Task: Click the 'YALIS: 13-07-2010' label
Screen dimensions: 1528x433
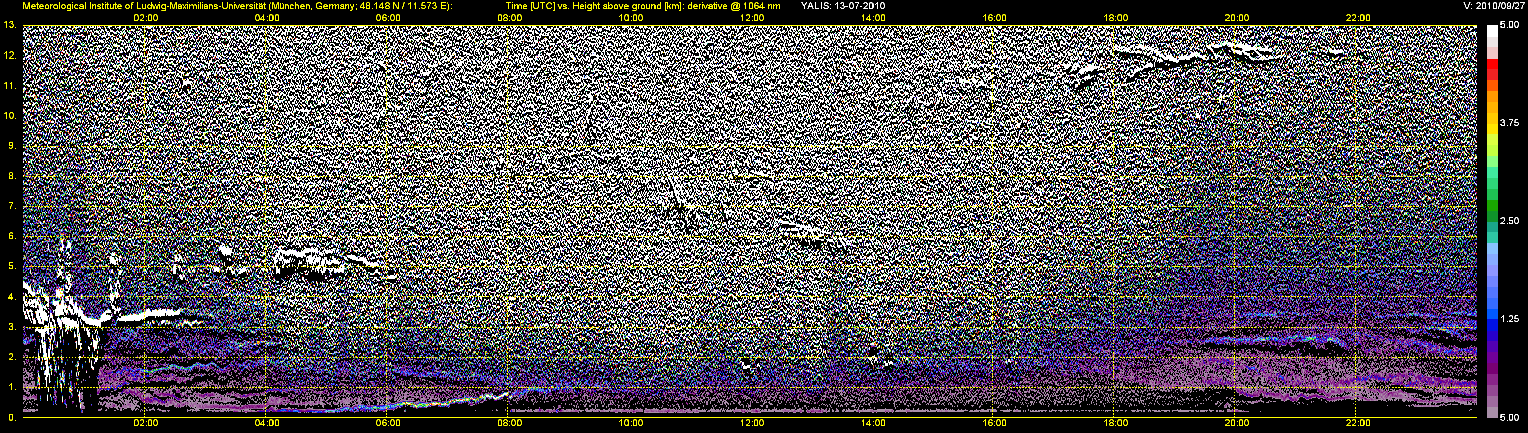Action: pos(842,6)
